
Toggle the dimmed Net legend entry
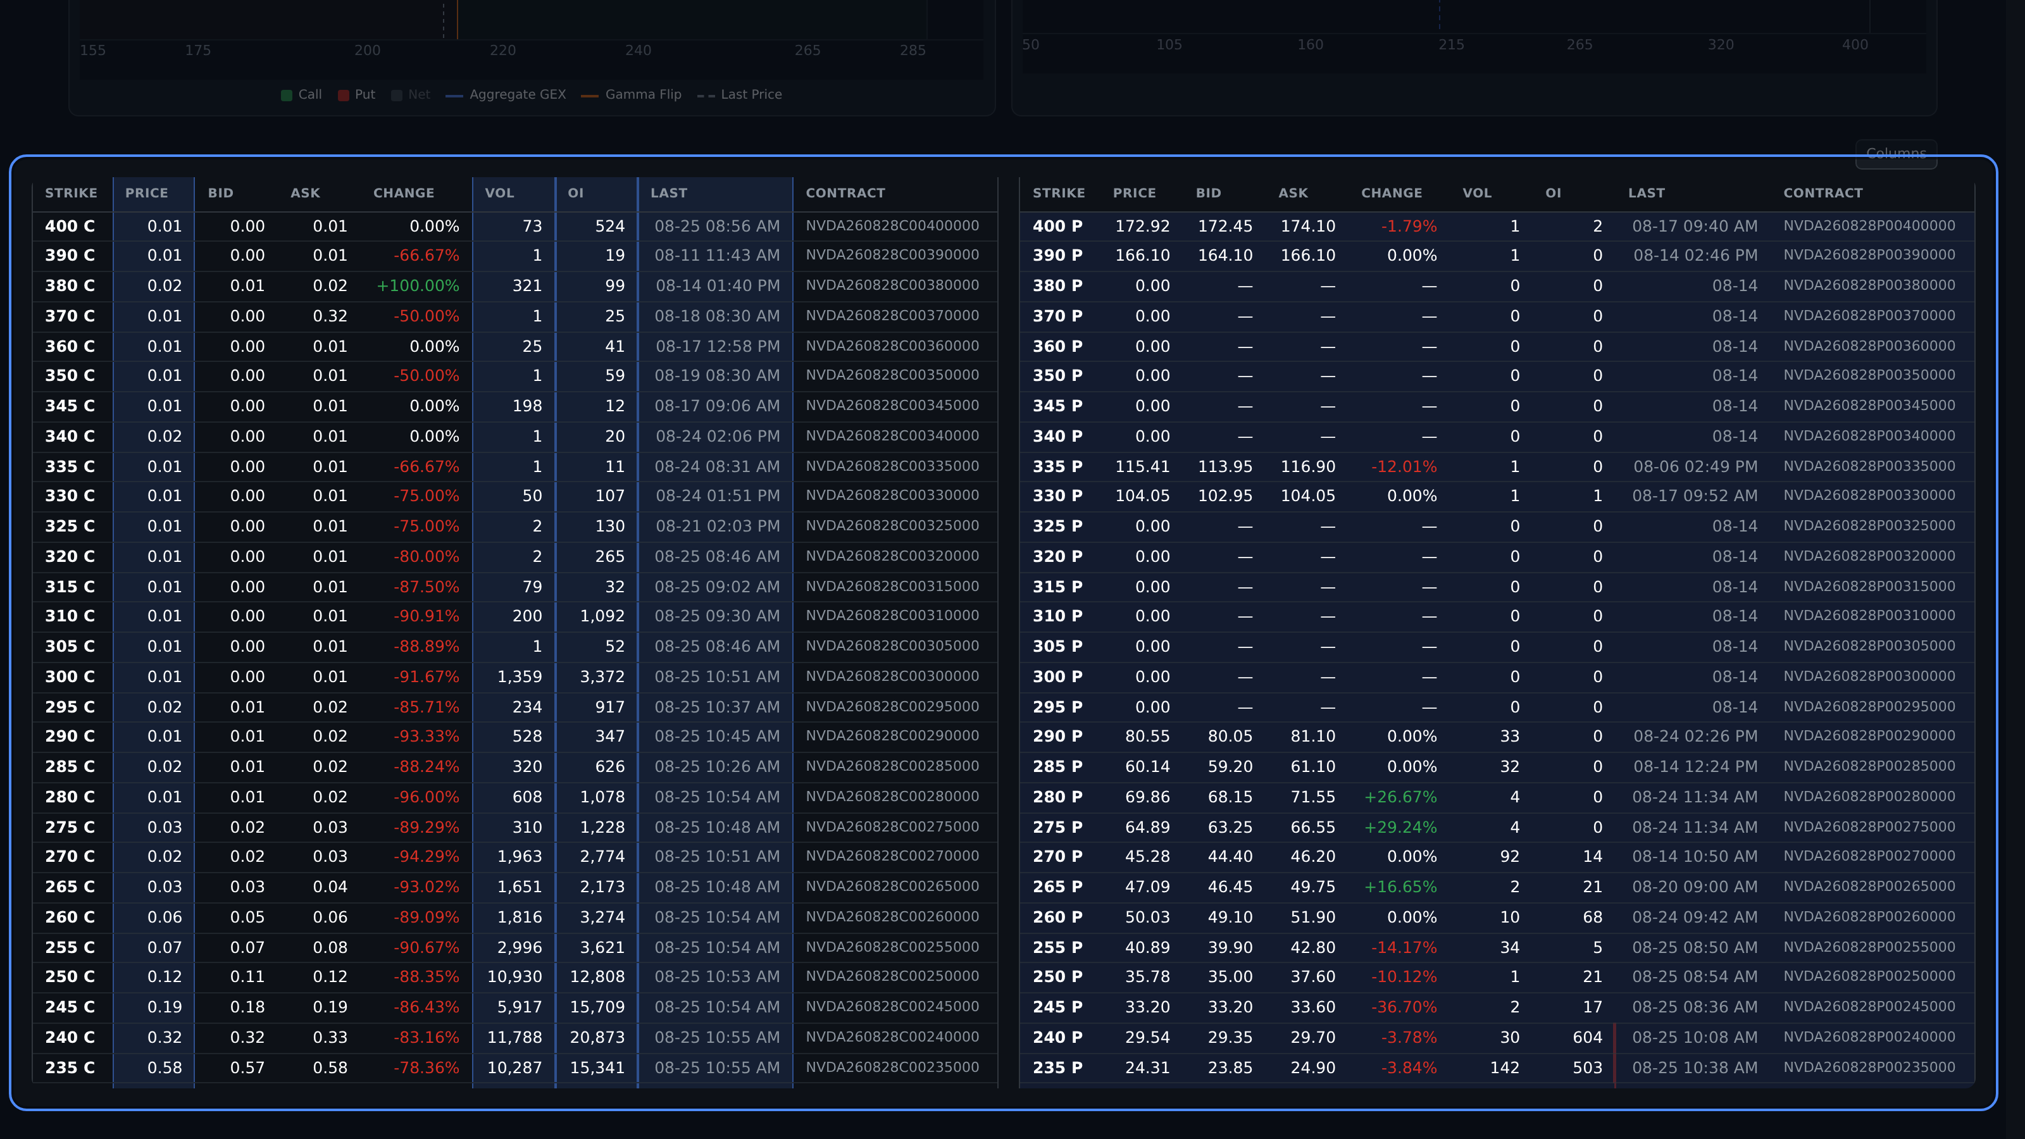(410, 94)
